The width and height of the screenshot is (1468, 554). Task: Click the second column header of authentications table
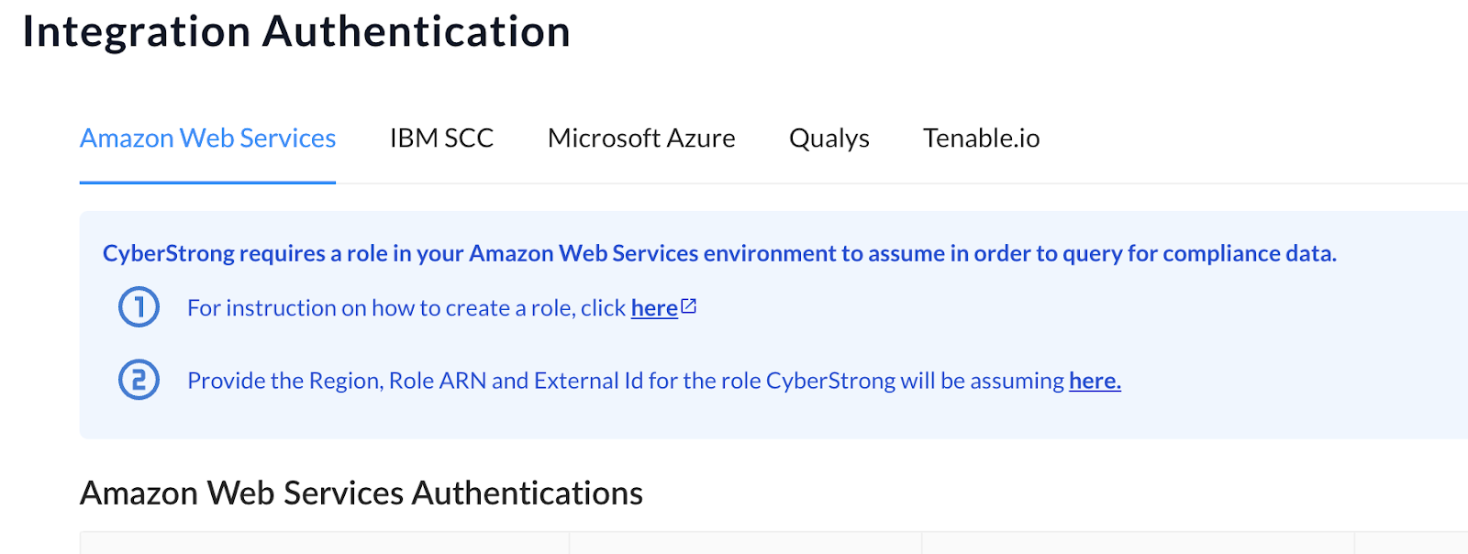click(x=745, y=543)
